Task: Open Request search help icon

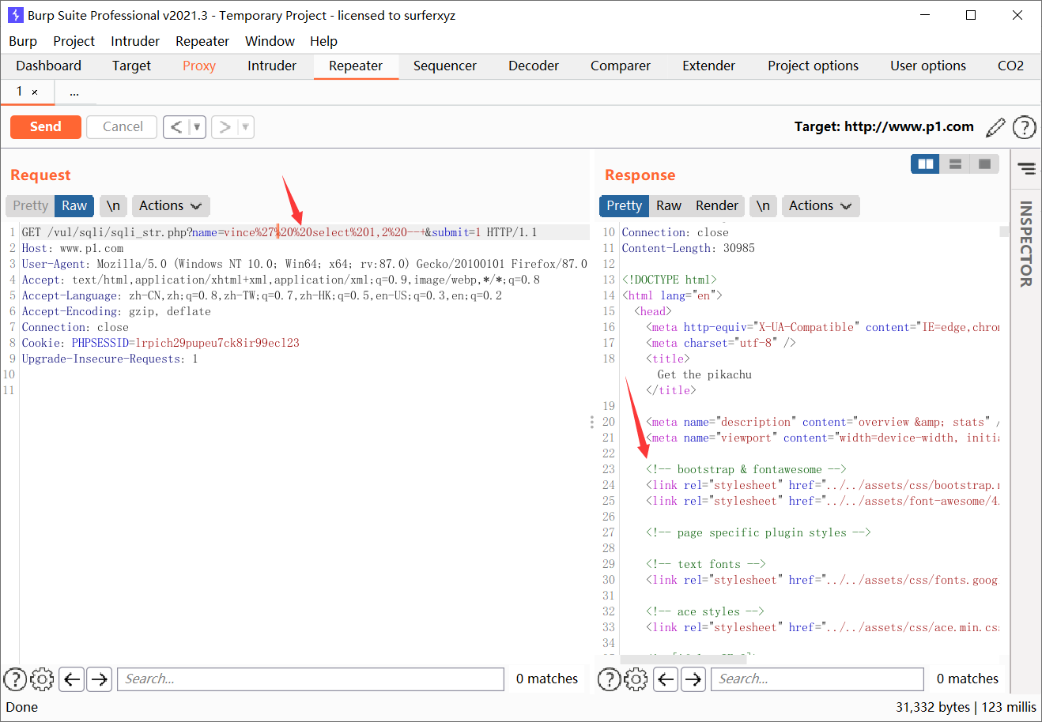Action: pyautogui.click(x=15, y=679)
